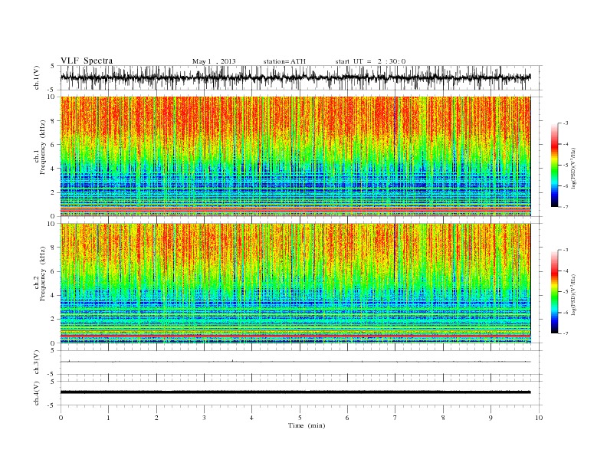Click time axis tick label "9"
607x469 pixels.
pos(491,418)
